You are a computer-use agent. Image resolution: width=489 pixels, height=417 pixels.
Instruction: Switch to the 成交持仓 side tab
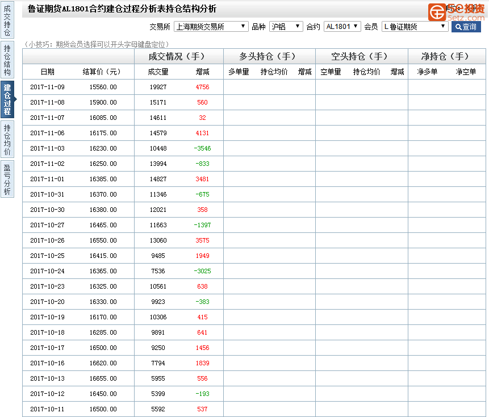(x=7, y=20)
